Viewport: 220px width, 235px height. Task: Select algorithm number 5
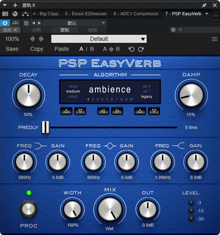[107, 100]
